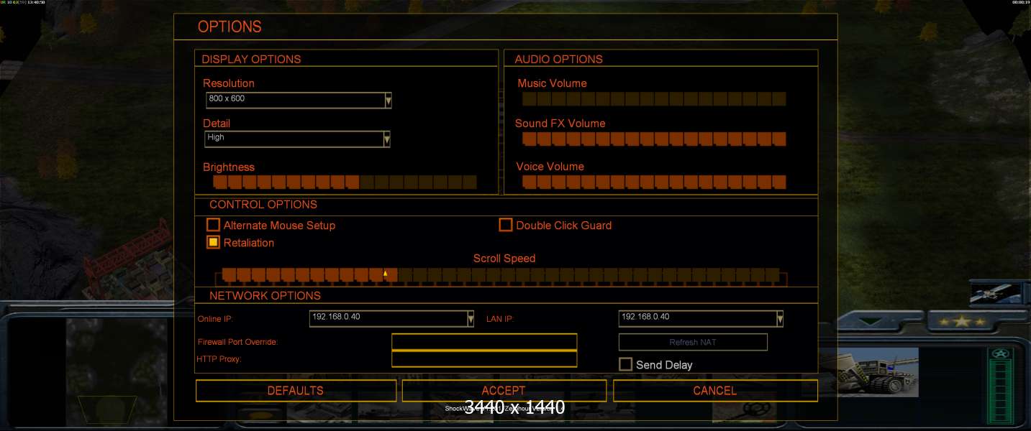Viewport: 1031px width, 431px height.
Task: Enable the Alternate Mouse Setup checkbox
Action: click(213, 225)
